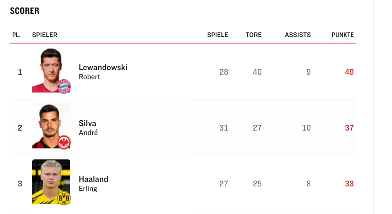The height and width of the screenshot is (214, 392).
Task: Click the FC Bayern München club badge
Action: pyautogui.click(x=64, y=86)
